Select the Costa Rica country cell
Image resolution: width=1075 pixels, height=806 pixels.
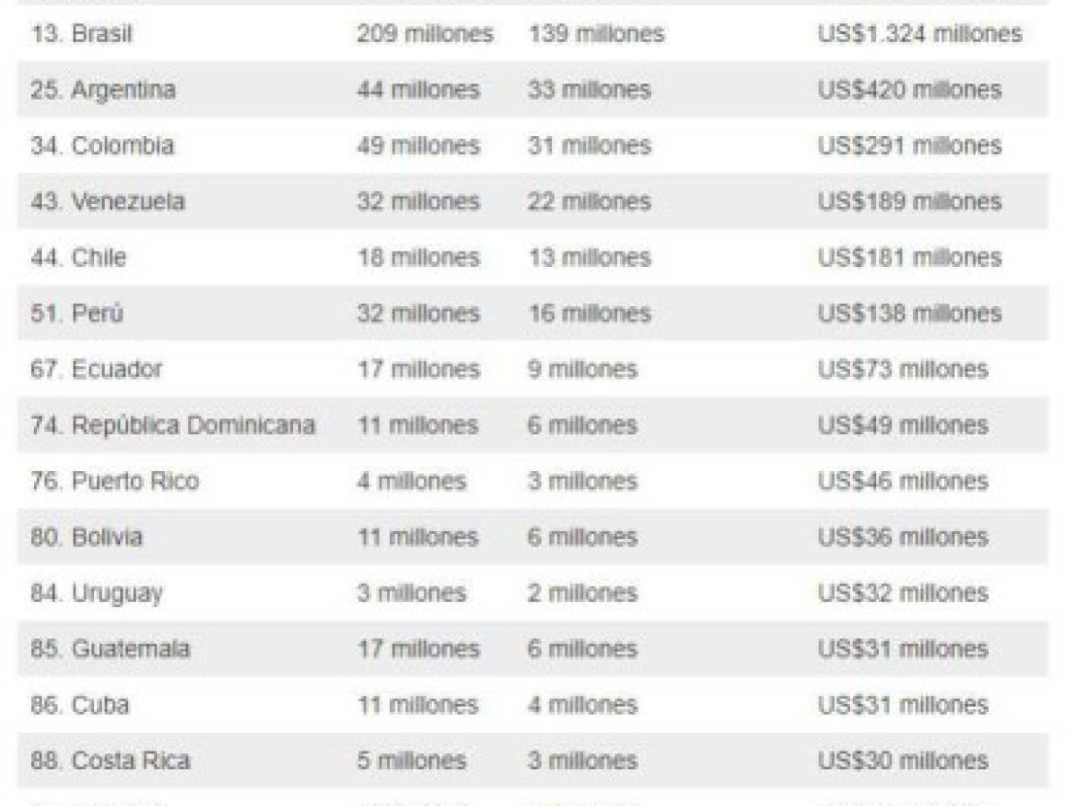(x=110, y=761)
